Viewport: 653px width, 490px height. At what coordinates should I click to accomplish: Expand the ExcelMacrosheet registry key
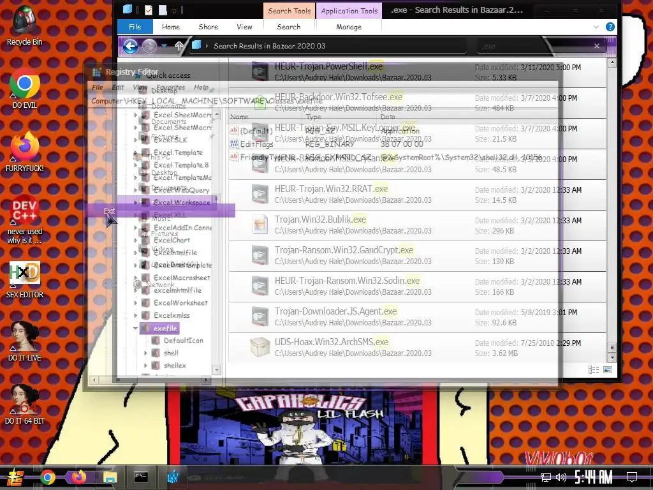click(135, 278)
